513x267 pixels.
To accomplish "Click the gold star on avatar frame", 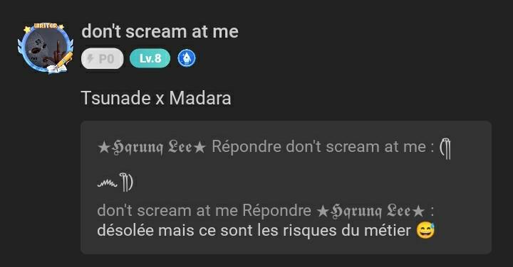I will (26, 30).
